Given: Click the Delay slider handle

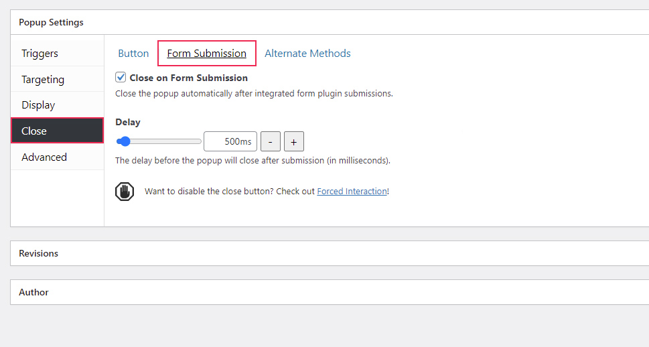Looking at the screenshot, I should (124, 141).
